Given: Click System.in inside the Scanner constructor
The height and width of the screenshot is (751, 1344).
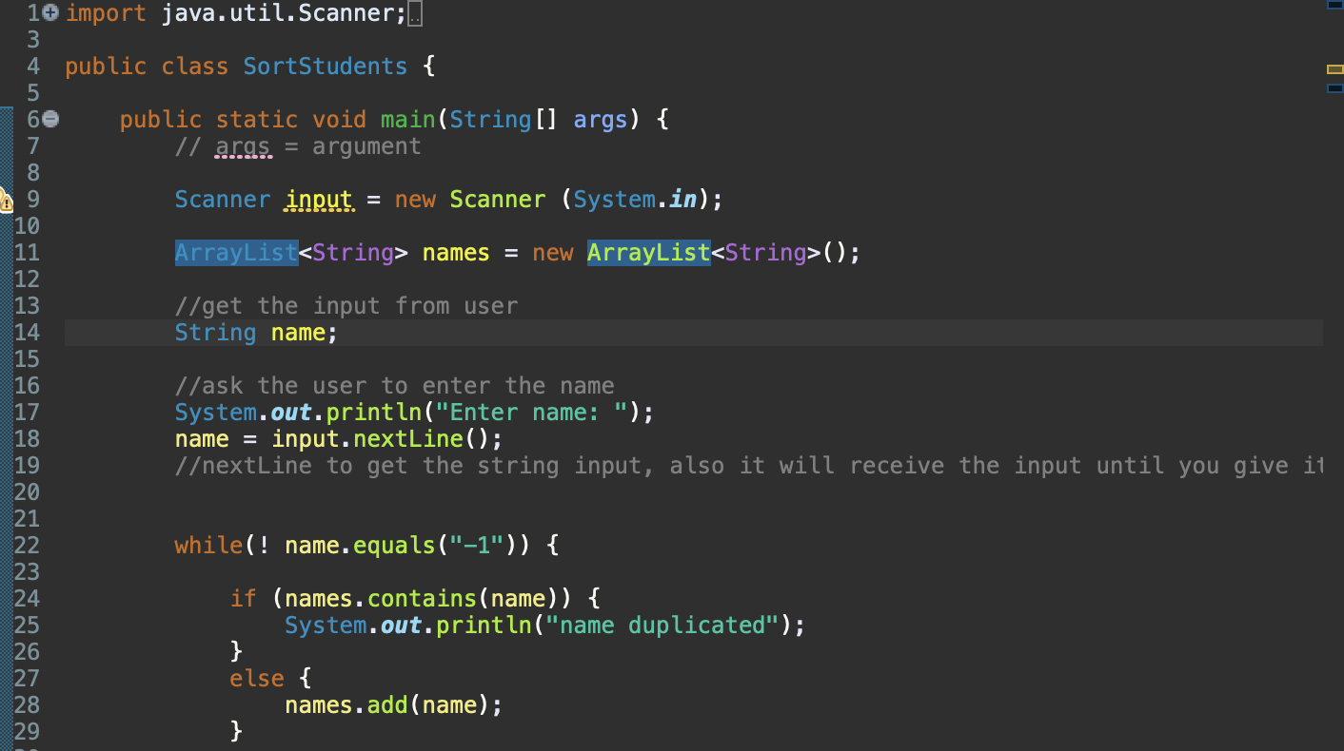Looking at the screenshot, I should tap(634, 199).
